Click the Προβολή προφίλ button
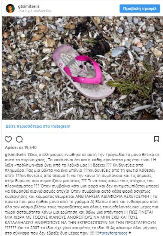Image resolution: width=163 pixels, height=236 pixels. (x=140, y=9)
